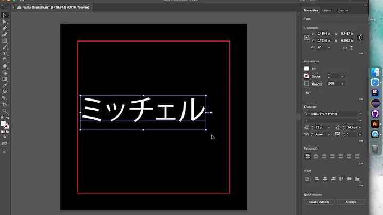Select the Direct Selection tool
The width and height of the screenshot is (383, 215).
(x=5, y=22)
